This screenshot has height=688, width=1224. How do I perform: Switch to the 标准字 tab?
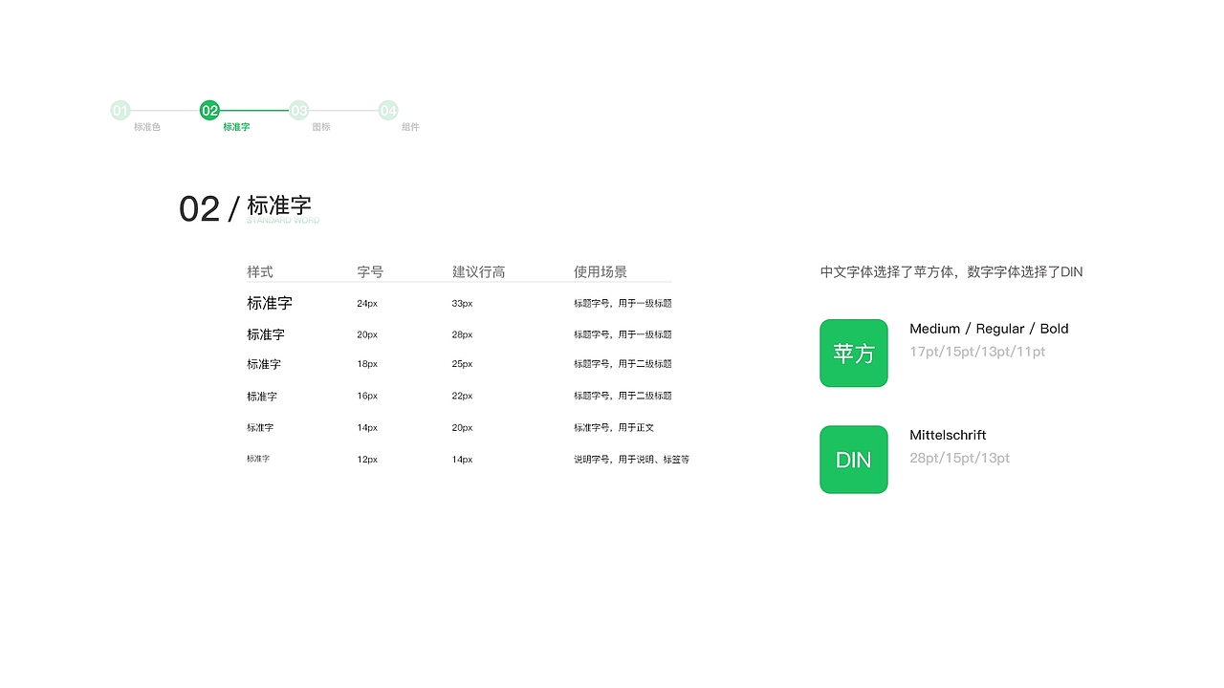pos(236,127)
